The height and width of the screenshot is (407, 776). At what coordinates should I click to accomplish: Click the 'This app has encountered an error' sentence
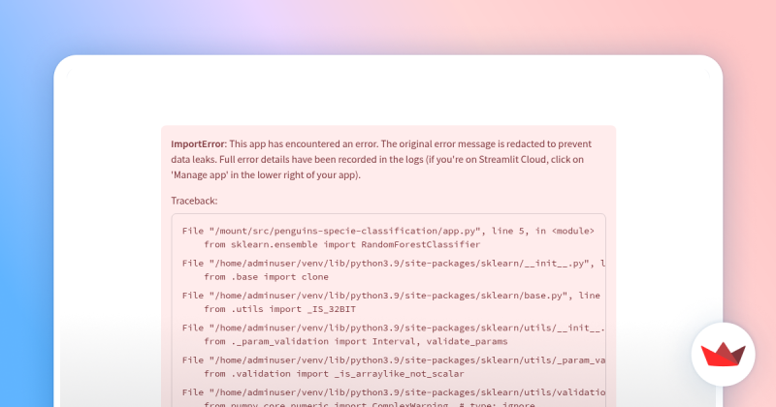point(304,144)
